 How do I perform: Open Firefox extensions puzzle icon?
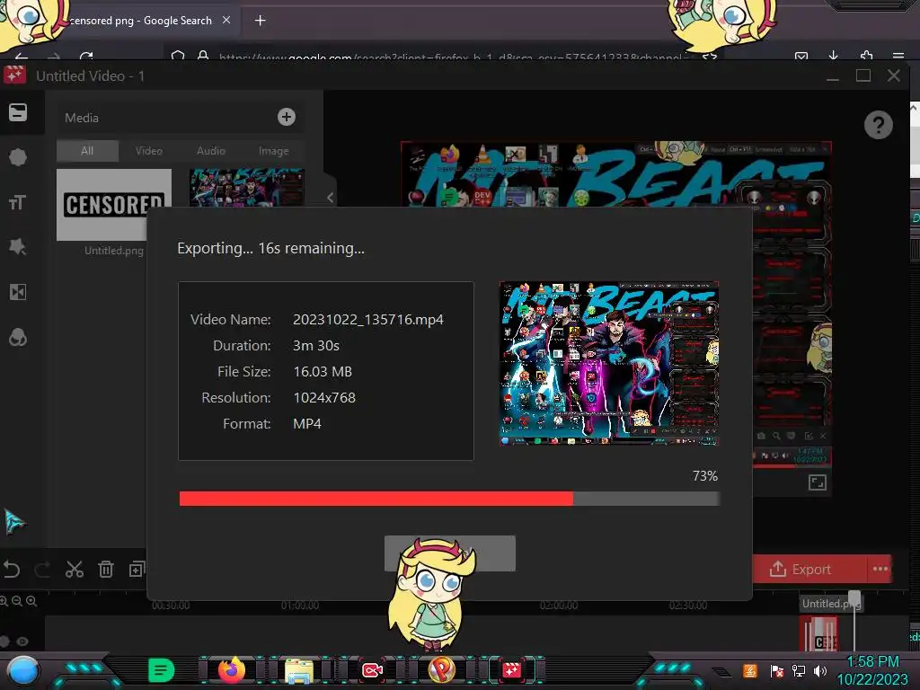tap(866, 56)
